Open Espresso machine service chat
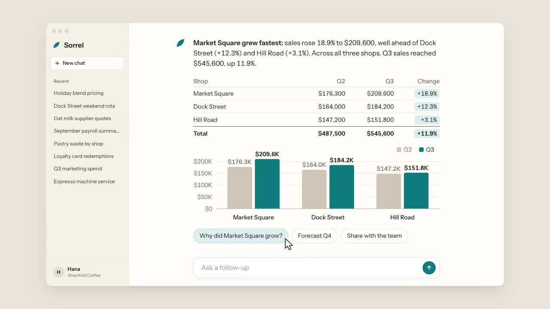This screenshot has width=550, height=309. click(84, 182)
